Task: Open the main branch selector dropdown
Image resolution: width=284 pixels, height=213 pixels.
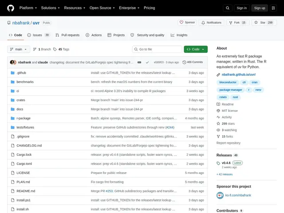Action: (19, 49)
